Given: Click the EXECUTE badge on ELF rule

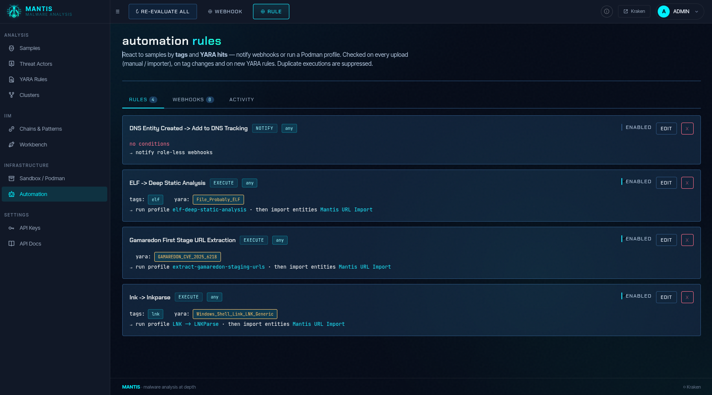Looking at the screenshot, I should [224, 183].
